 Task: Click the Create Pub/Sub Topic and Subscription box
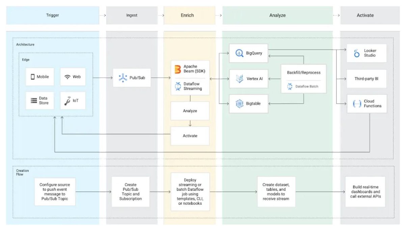point(131,192)
